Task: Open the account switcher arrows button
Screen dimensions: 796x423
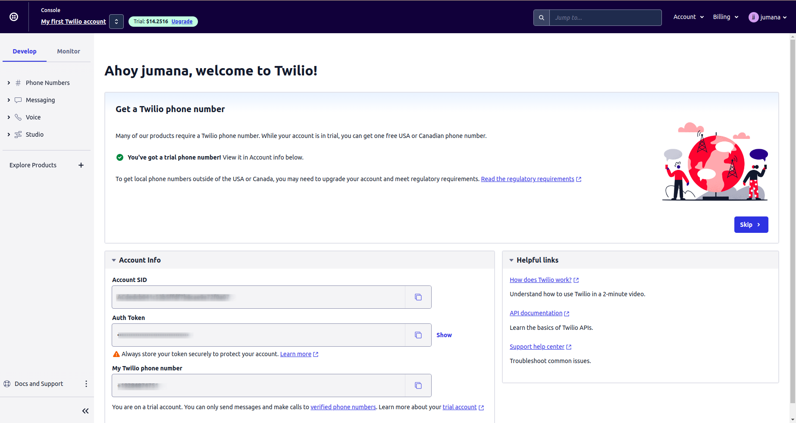Action: [x=116, y=22]
